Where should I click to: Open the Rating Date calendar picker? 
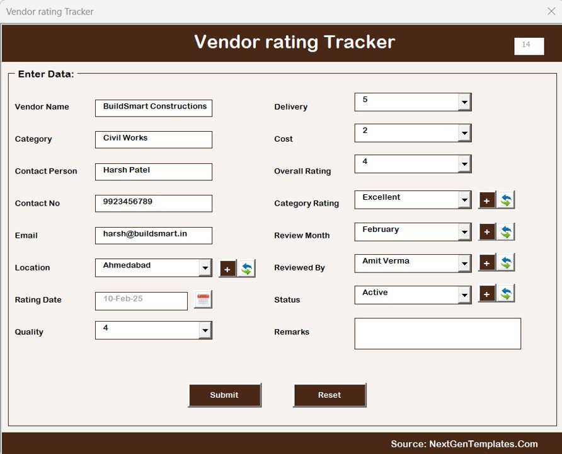(x=203, y=300)
